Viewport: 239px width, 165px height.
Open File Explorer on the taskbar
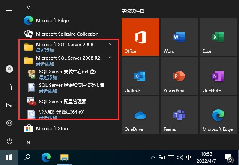[65, 157]
